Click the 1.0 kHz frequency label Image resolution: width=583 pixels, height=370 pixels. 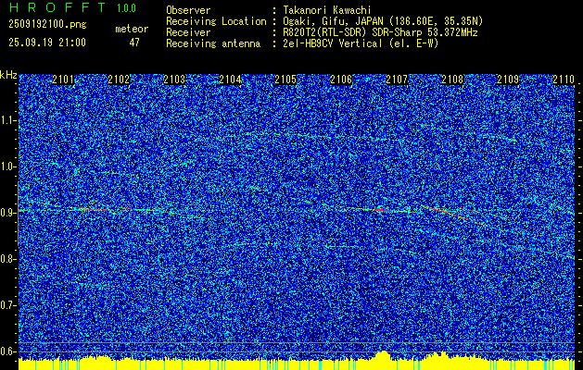click(x=7, y=166)
